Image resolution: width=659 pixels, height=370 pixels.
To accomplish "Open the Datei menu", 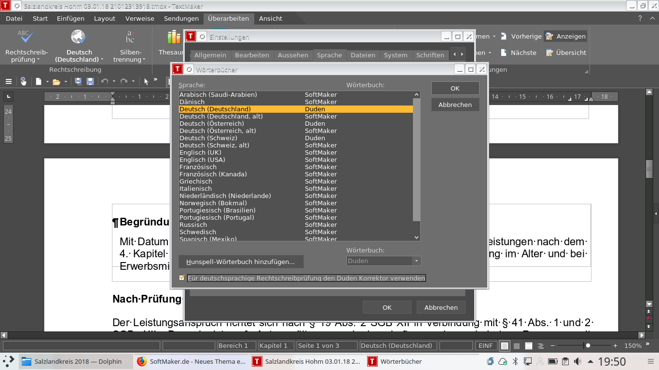I will click(14, 18).
